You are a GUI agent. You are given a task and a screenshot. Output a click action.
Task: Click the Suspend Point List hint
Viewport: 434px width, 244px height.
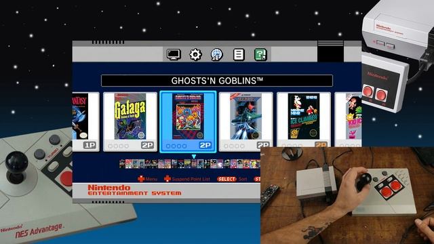click(x=187, y=179)
